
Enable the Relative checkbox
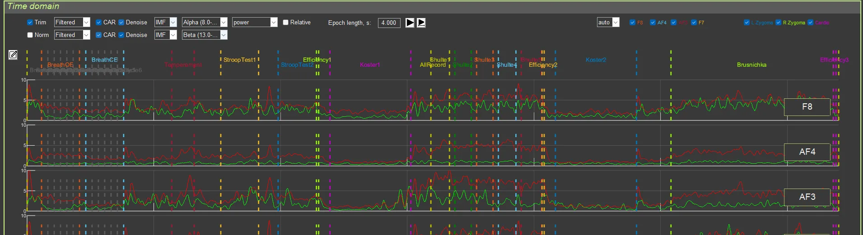tap(286, 23)
